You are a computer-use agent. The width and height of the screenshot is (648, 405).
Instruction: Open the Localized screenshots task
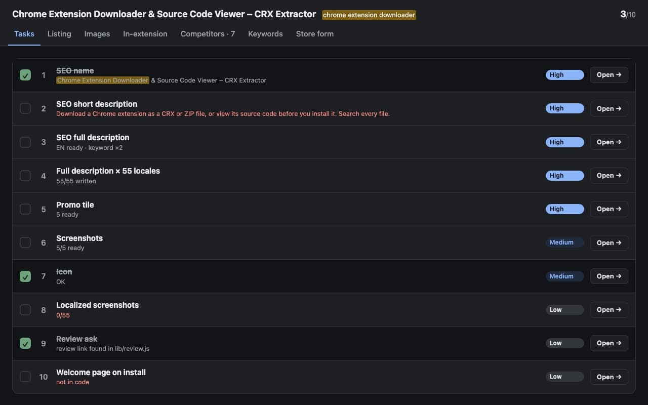[x=609, y=310]
